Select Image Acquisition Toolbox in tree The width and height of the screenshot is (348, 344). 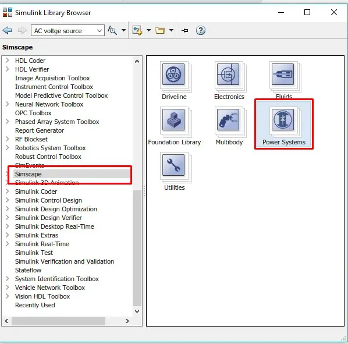(52, 78)
